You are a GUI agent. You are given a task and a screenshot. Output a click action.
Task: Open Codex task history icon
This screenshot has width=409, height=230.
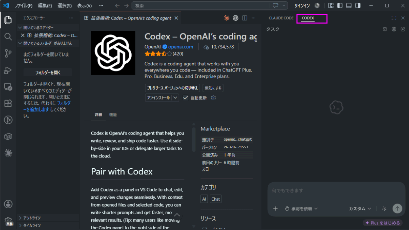point(385,29)
